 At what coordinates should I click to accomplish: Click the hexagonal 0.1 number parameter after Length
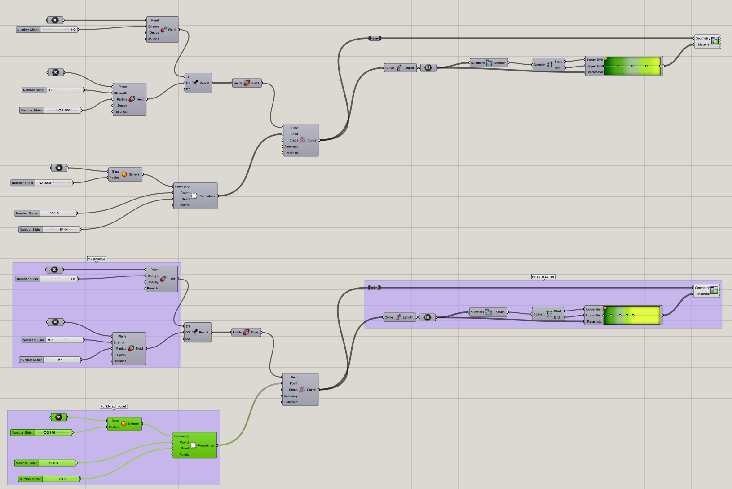[x=428, y=67]
